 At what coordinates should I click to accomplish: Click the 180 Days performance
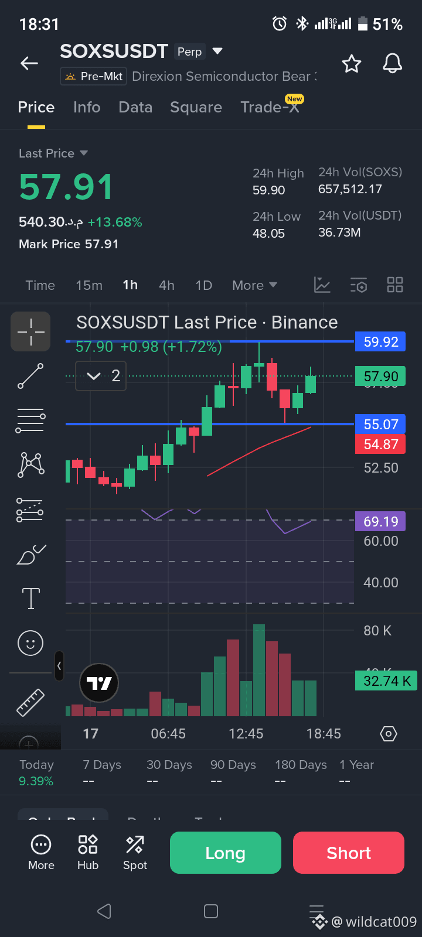(301, 773)
